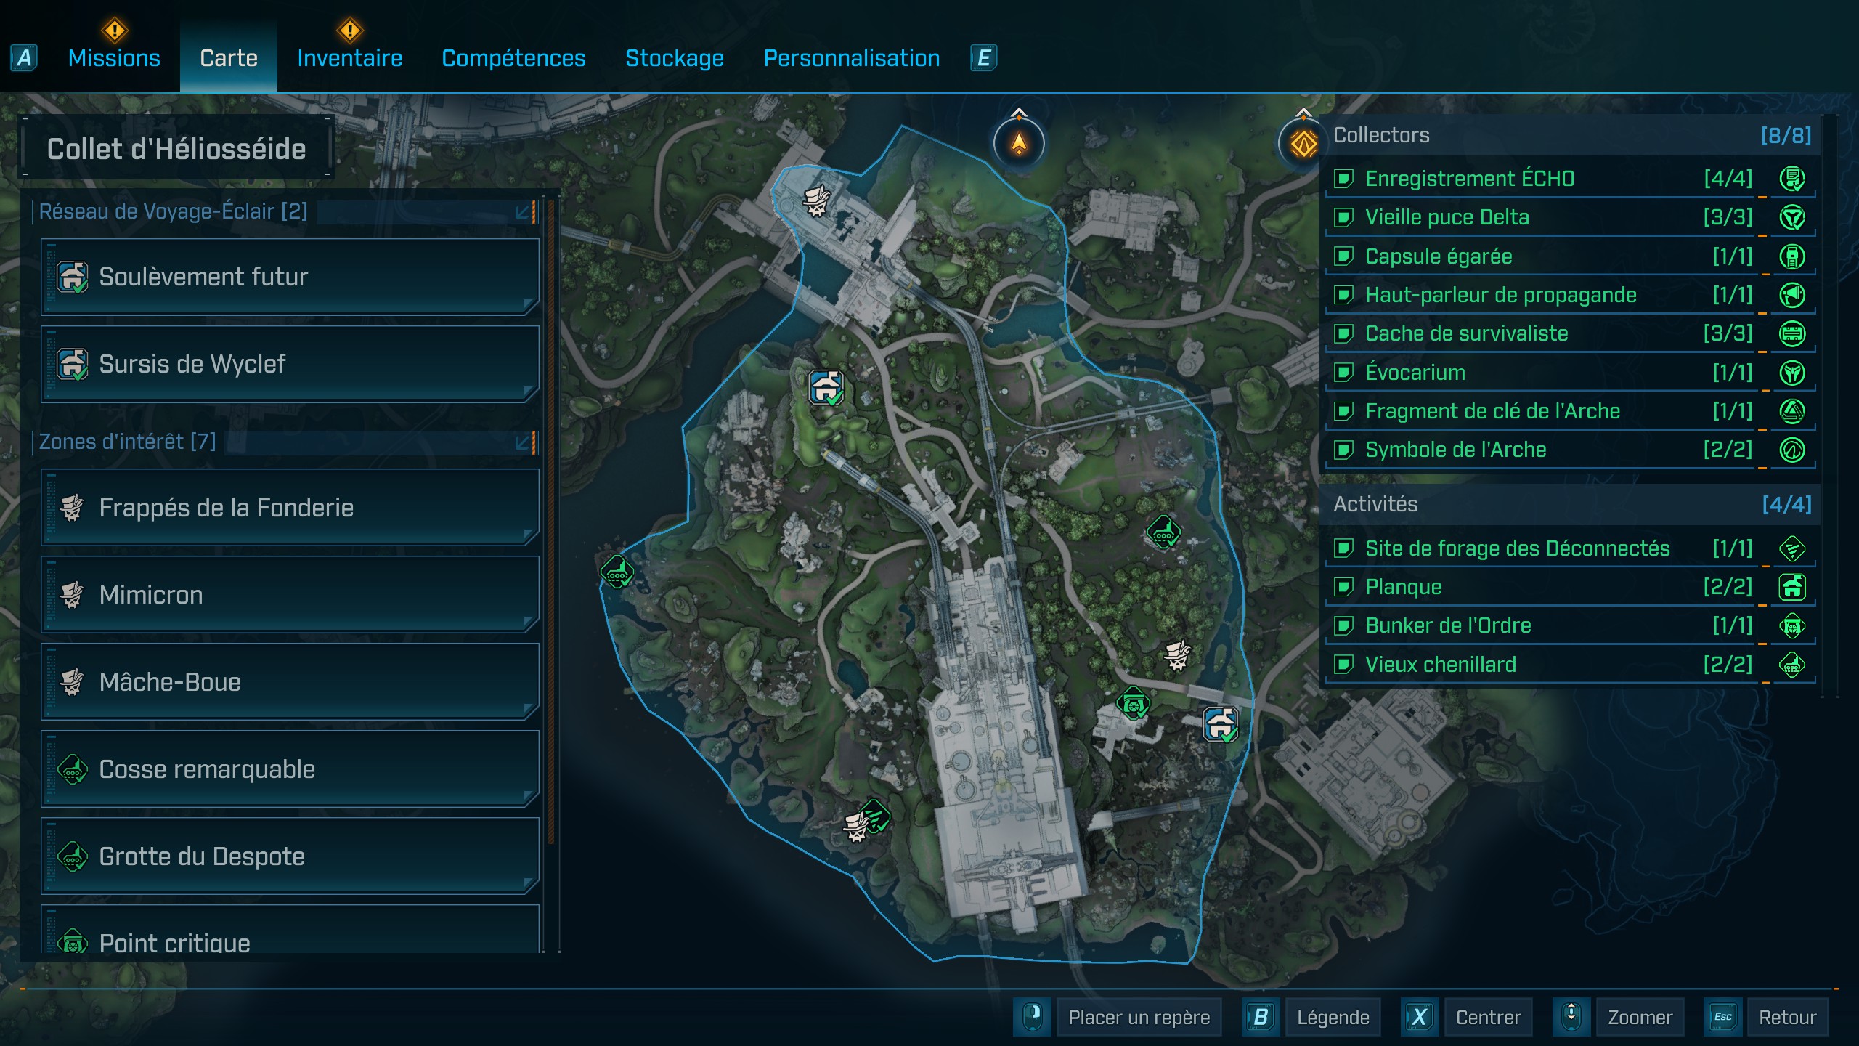Click the alert badge above Inventaire
This screenshot has width=1859, height=1046.
pos(350,31)
